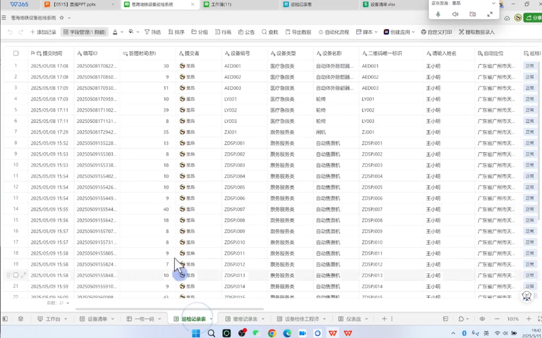542x338 pixels.
Task: Check the row 20 checkbox
Action: pyautogui.click(x=16, y=275)
